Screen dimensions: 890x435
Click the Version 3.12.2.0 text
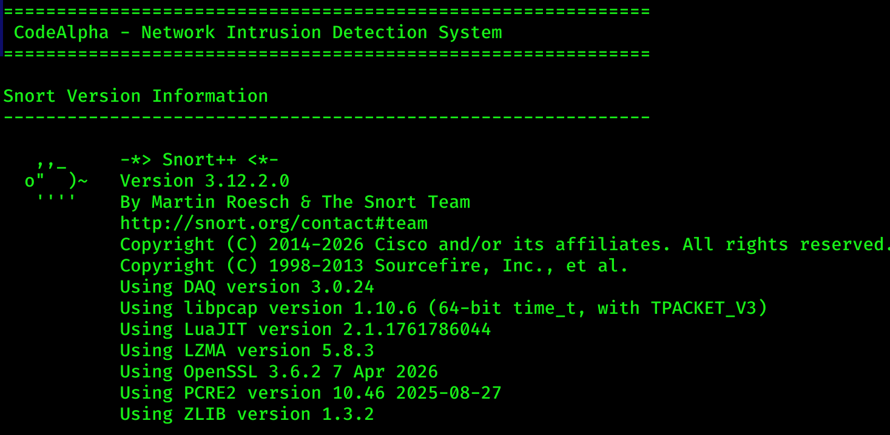coord(204,181)
